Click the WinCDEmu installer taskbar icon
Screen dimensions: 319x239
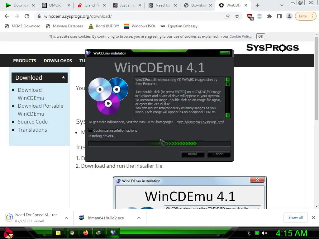click(113, 233)
